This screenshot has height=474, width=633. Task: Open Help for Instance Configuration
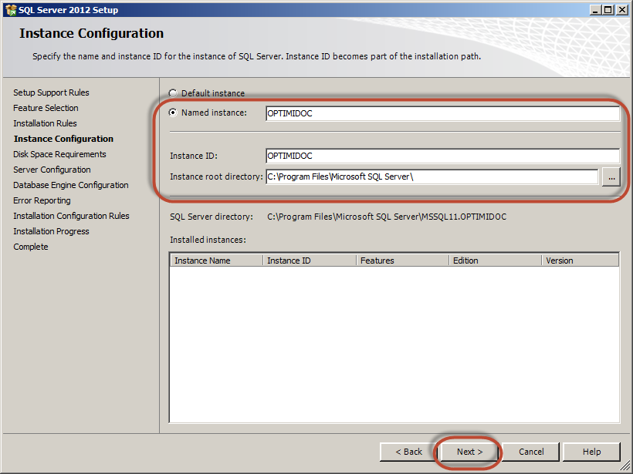[x=592, y=452]
